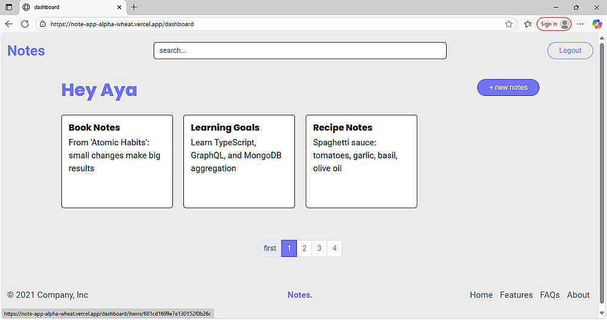Image resolution: width=607 pixels, height=320 pixels.
Task: Open the Book Notes card
Action: click(x=117, y=161)
